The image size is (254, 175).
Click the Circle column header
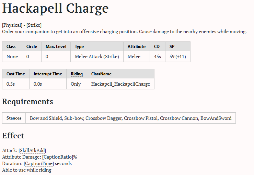click(x=32, y=47)
